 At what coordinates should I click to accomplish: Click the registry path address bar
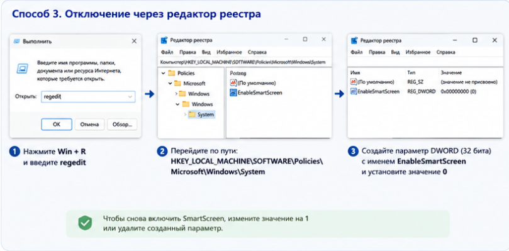(x=245, y=62)
